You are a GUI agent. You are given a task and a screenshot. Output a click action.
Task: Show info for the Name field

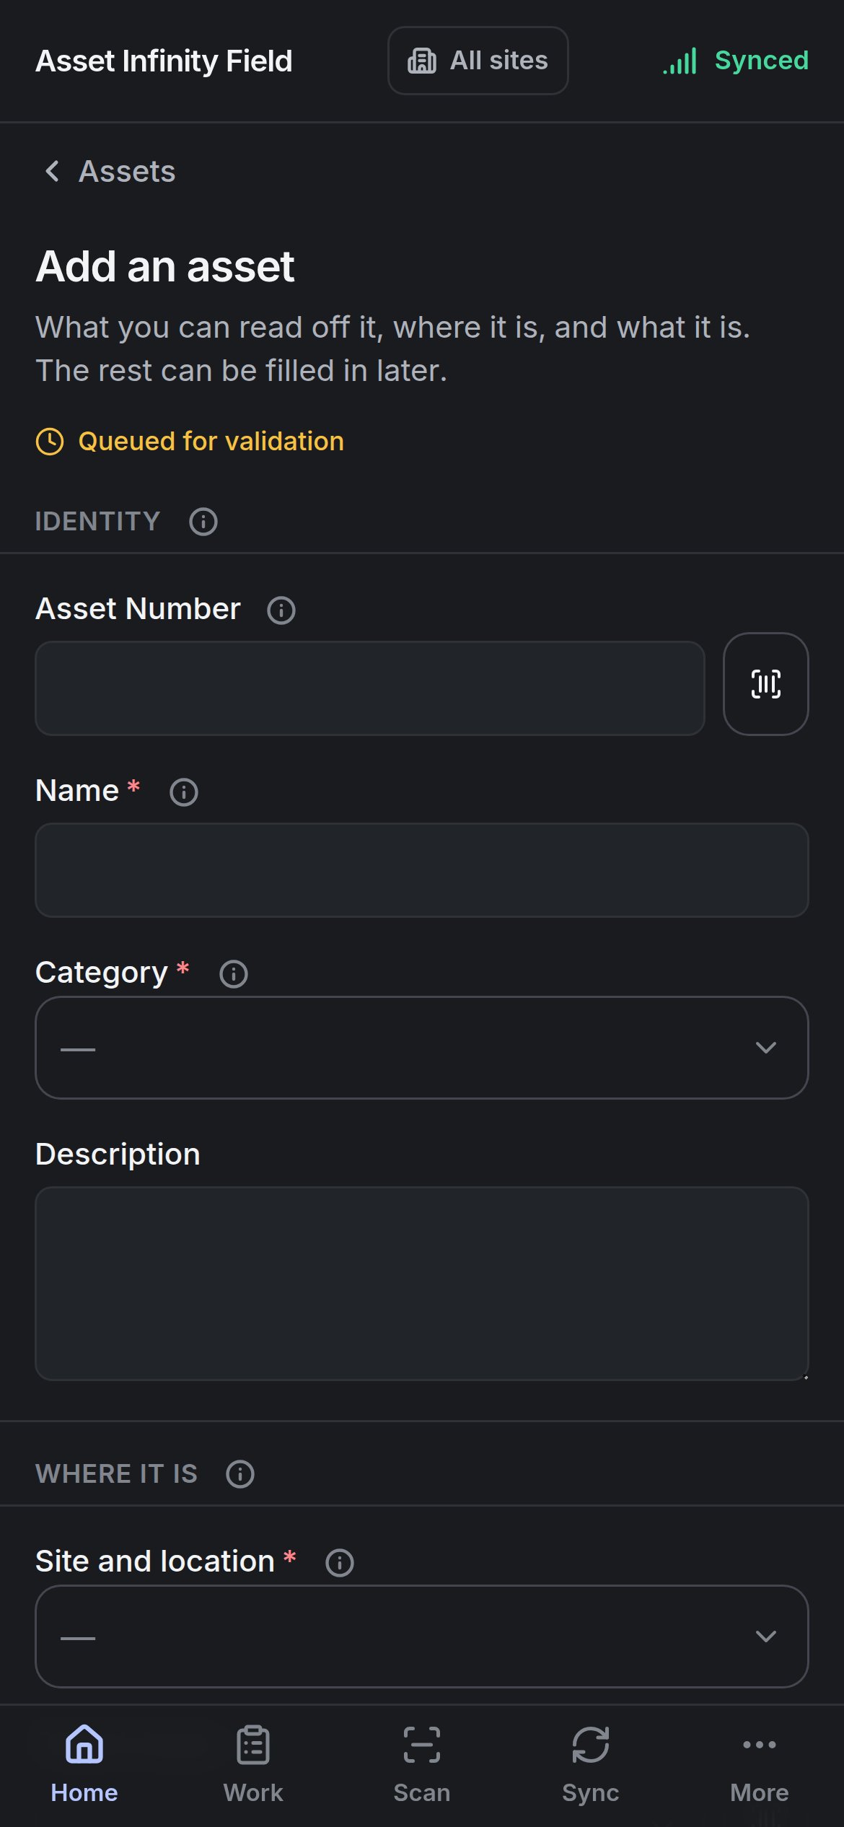click(184, 792)
